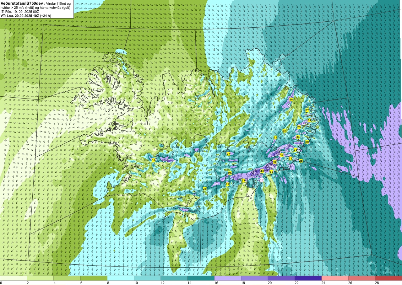Click the forecast lead time (+34 h)
The width and height of the screenshot is (402, 285).
[x=46, y=15]
